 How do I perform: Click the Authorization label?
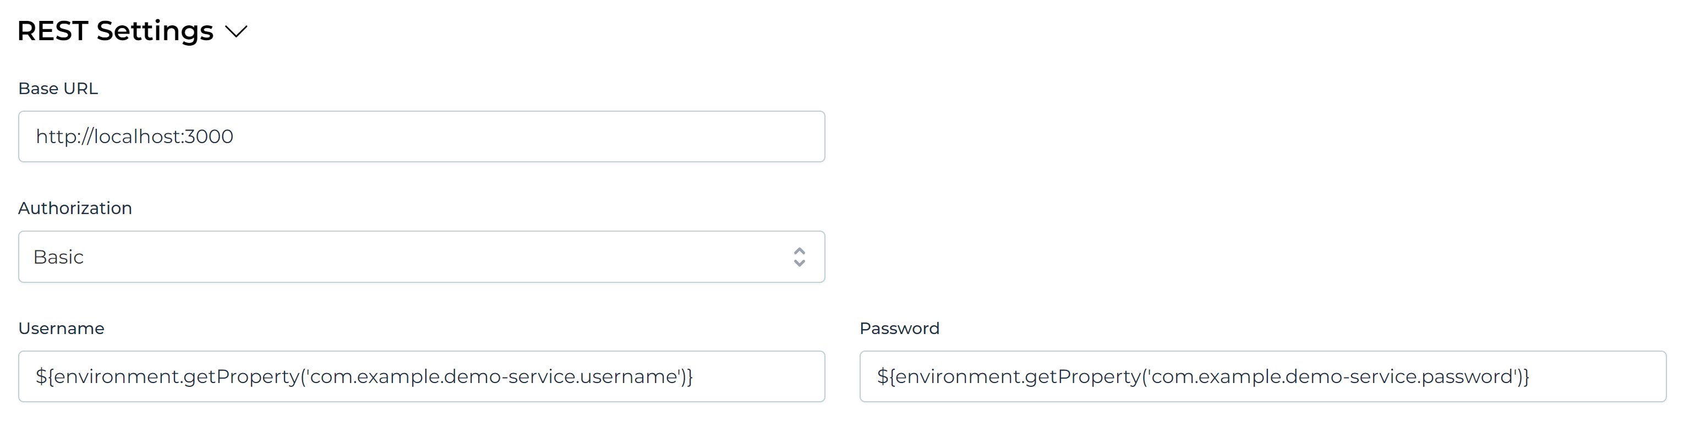click(74, 208)
